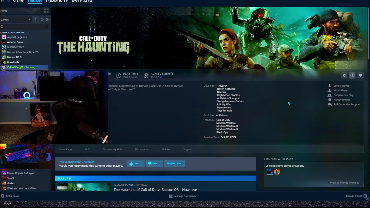Open the DLC tab
This screenshot has width=370, height=208.
coord(87,149)
